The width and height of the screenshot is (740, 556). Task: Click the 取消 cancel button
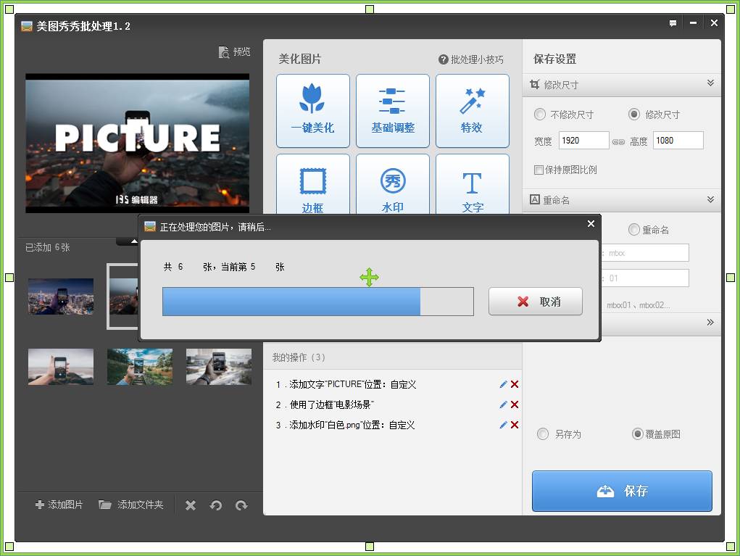tap(536, 302)
